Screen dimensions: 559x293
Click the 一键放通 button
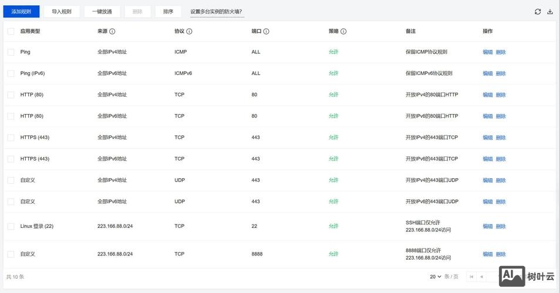click(x=102, y=12)
